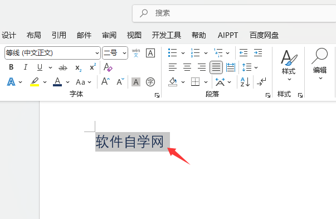Screen dimensions: 336x219
Task: Open AIPPT tab
Action: (228, 35)
